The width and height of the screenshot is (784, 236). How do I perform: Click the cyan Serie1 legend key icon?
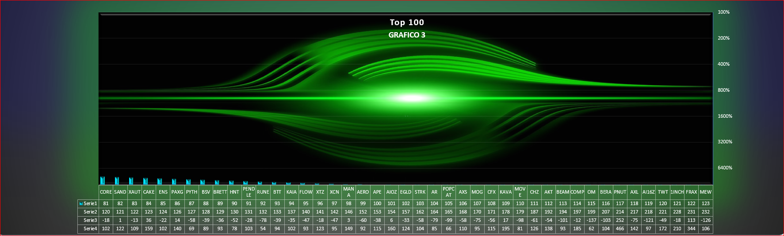click(81, 204)
